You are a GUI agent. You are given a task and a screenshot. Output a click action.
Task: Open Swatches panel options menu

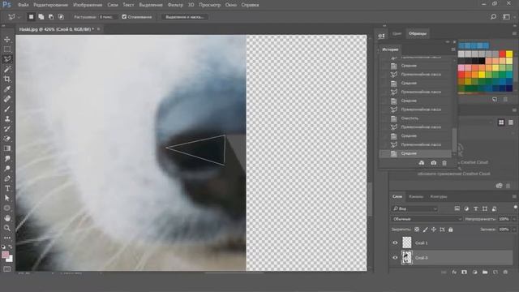coord(514,33)
